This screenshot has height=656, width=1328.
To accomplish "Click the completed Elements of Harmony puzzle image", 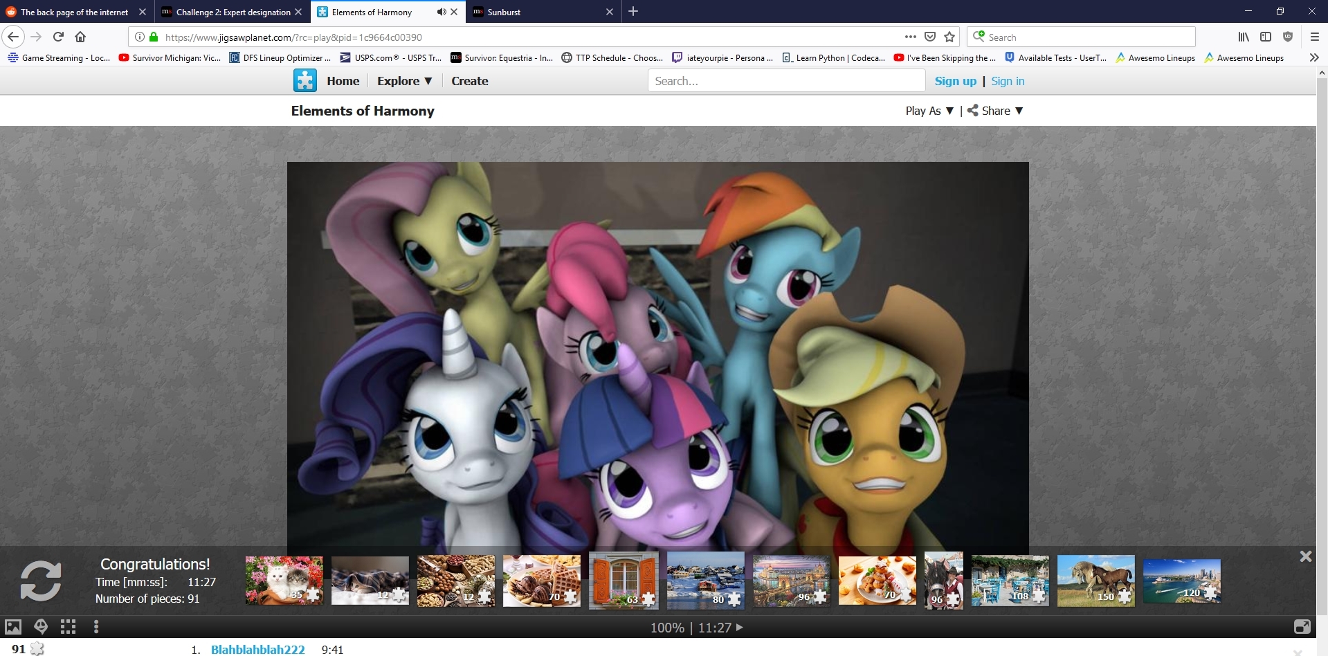I will coord(657,354).
